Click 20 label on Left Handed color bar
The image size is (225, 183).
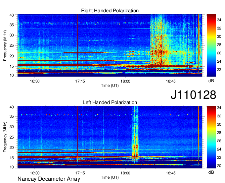point(219,166)
